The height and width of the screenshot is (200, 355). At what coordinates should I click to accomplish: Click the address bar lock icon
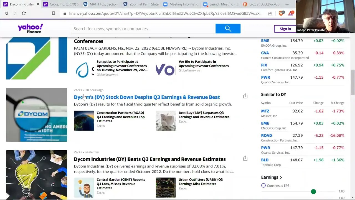click(x=65, y=13)
